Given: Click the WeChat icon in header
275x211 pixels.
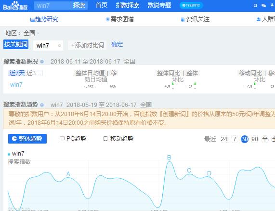Looking at the screenshot, I should [x=263, y=6].
